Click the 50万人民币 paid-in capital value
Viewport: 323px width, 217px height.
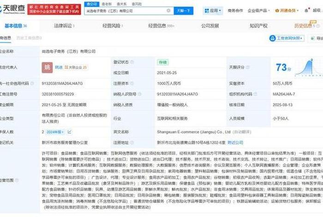282,83
